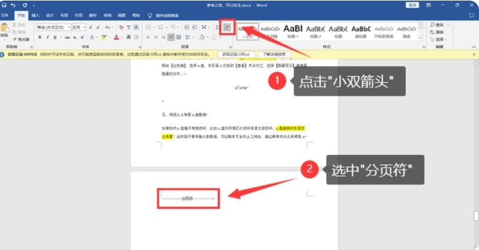This screenshot has height=250, width=479.
Task: Toggle italic formatting
Action: point(48,37)
